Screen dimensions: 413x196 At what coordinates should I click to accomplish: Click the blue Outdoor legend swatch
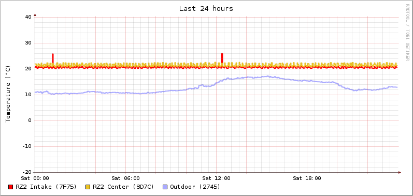(x=165, y=187)
